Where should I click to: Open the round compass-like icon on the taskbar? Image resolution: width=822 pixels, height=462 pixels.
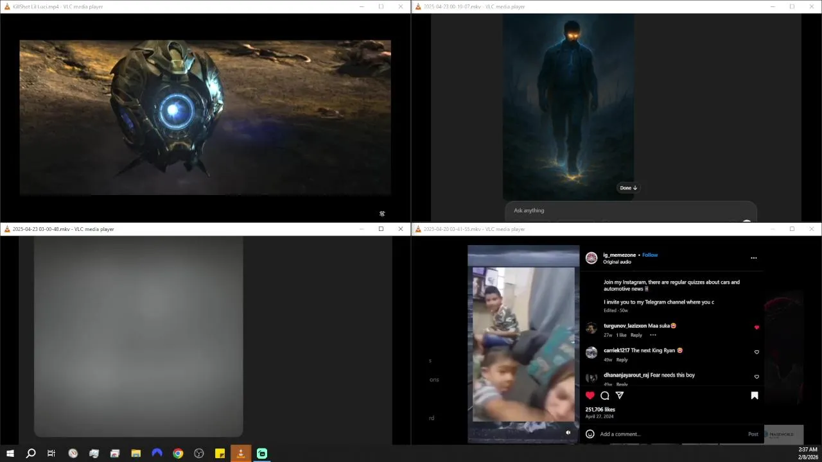pyautogui.click(x=73, y=454)
